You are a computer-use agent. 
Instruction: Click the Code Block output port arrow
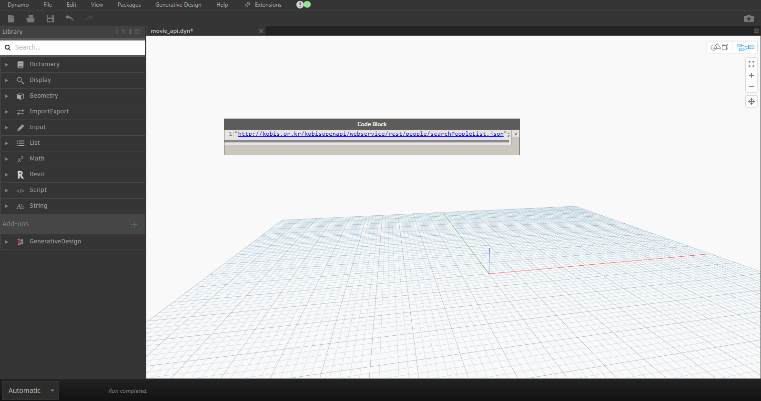516,134
